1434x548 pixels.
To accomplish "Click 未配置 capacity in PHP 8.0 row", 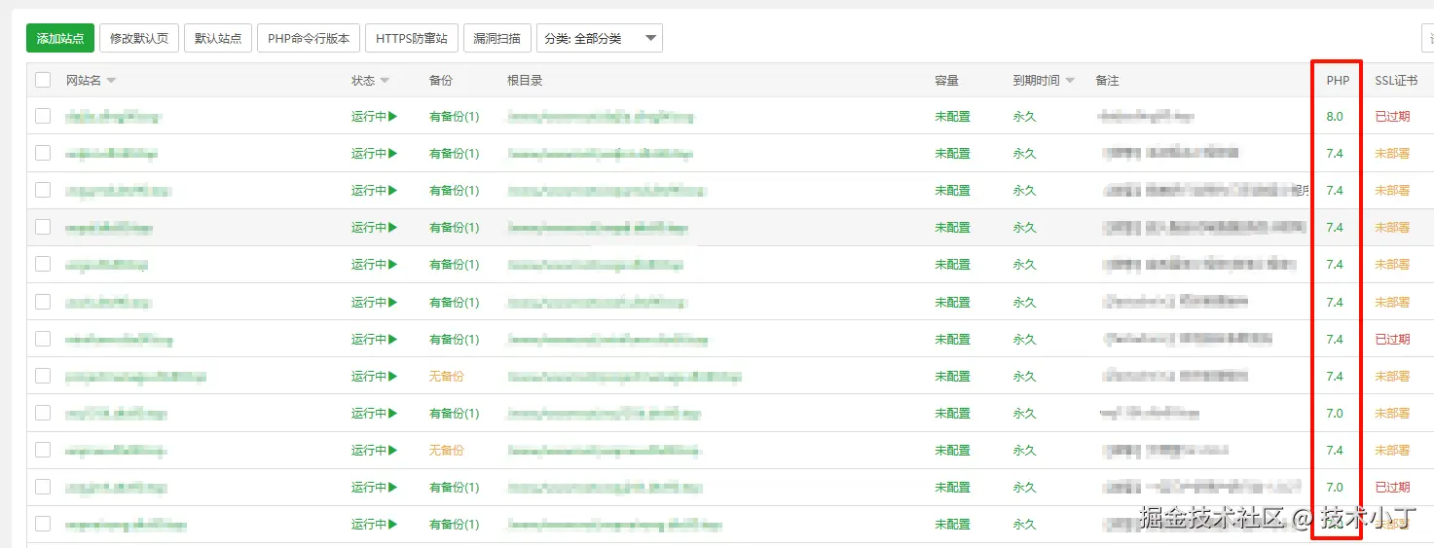I will [x=952, y=117].
